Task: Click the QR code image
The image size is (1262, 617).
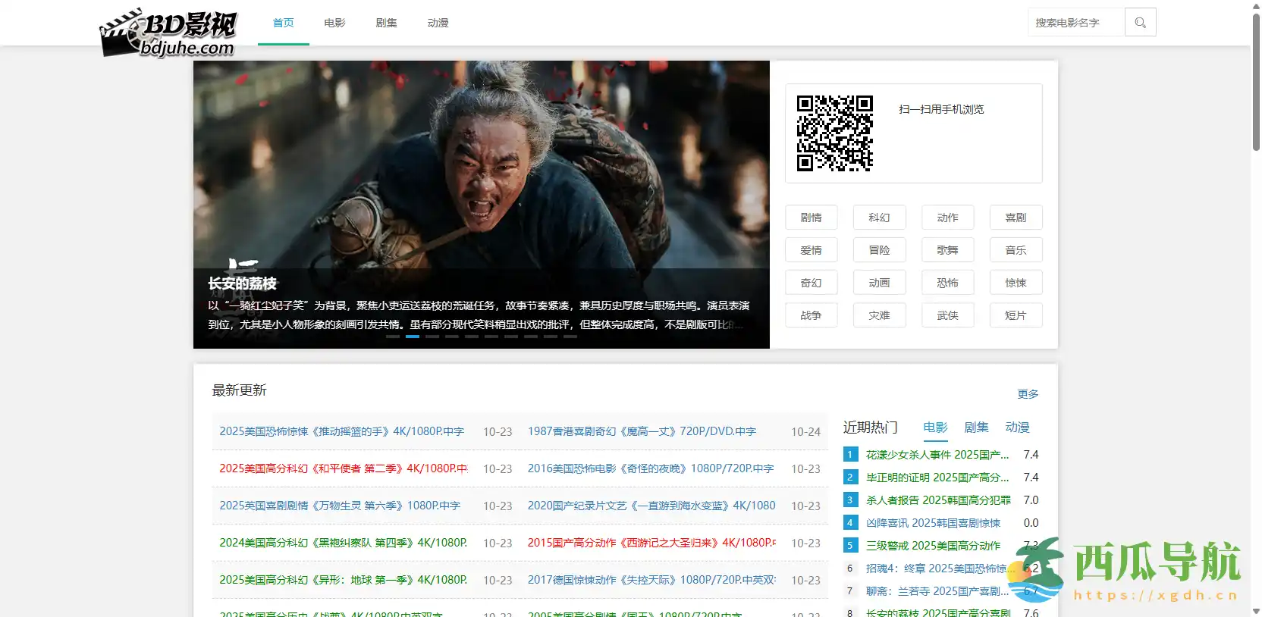Action: click(x=834, y=133)
